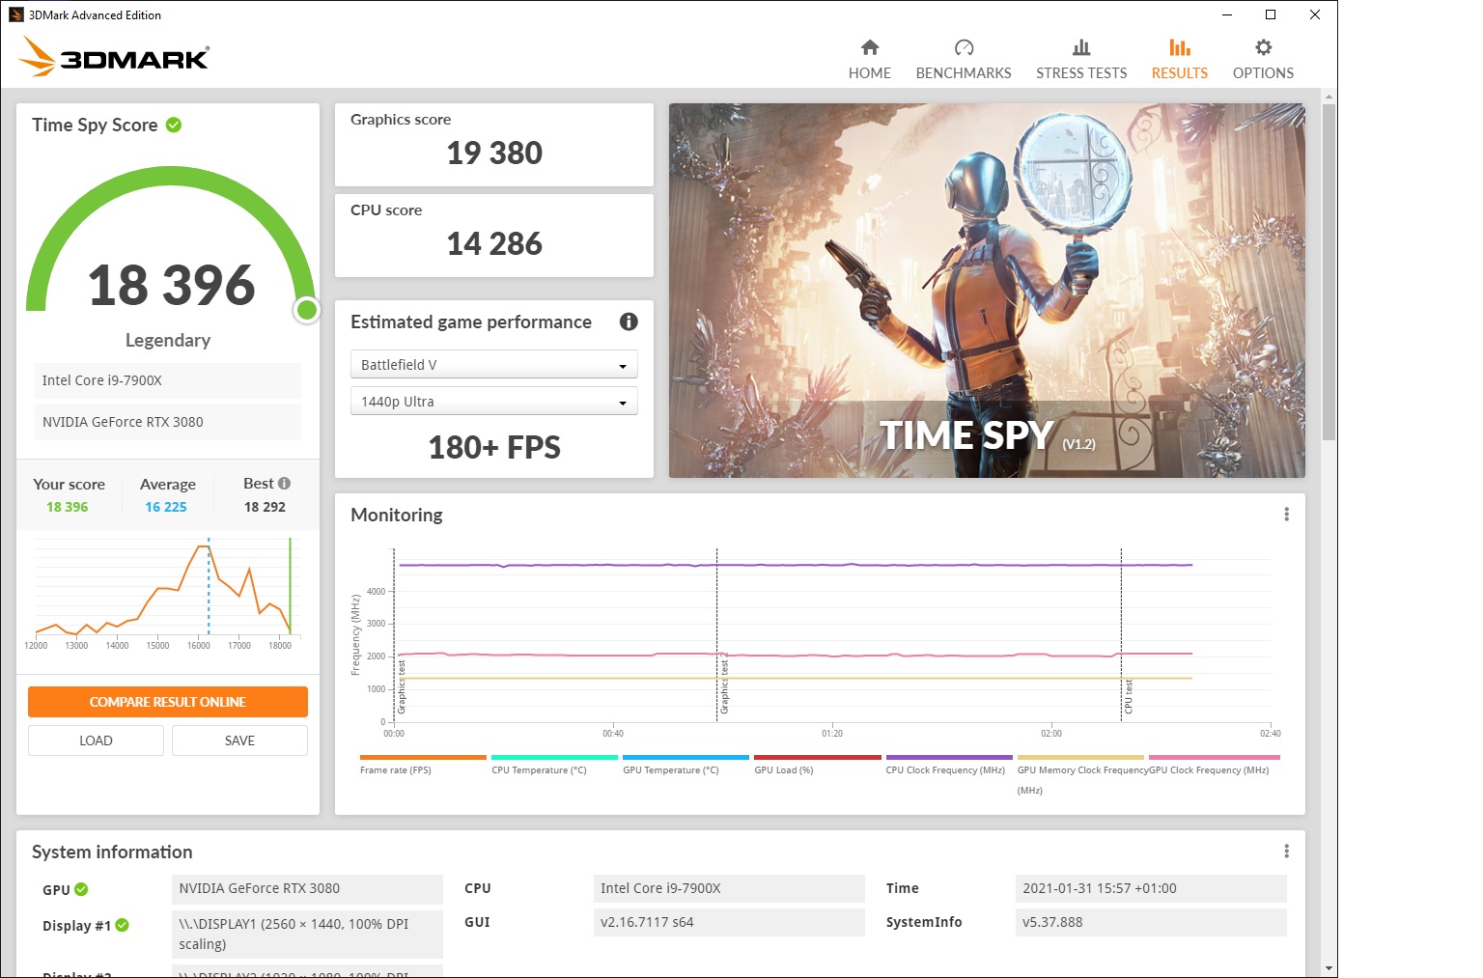Click the Monitoring frequency graph
This screenshot has width=1483, height=978.
(831, 635)
